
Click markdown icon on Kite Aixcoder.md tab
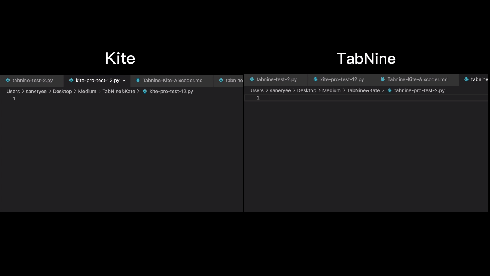click(x=138, y=80)
